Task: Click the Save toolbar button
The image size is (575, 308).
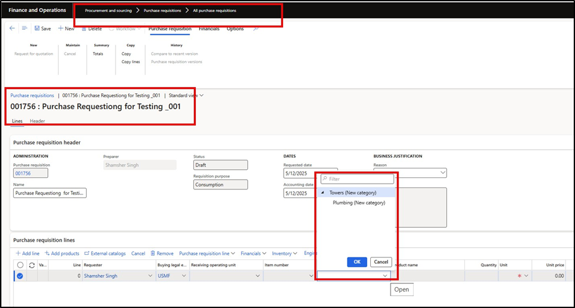Action: (43, 28)
